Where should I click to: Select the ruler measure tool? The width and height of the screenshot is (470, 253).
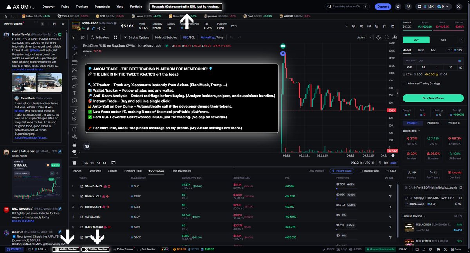(x=74, y=111)
